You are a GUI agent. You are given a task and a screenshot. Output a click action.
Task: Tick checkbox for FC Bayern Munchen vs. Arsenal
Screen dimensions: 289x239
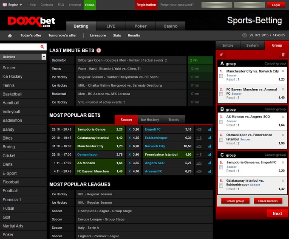point(221,94)
